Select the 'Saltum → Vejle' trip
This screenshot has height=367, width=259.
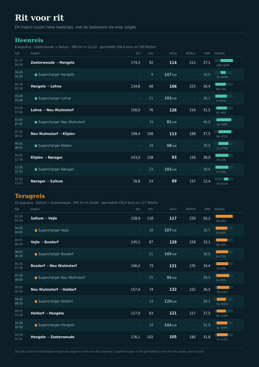click(x=129, y=218)
